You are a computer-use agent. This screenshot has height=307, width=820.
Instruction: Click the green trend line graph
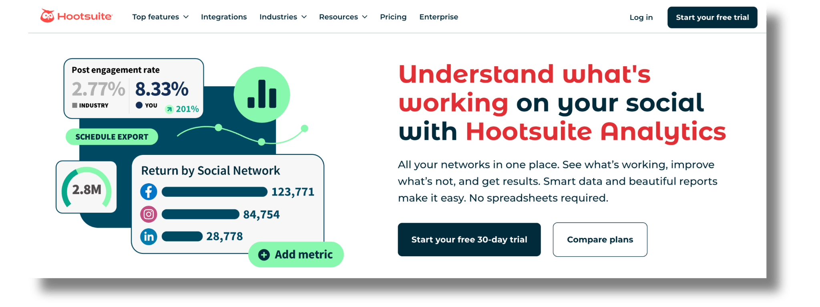(x=243, y=135)
